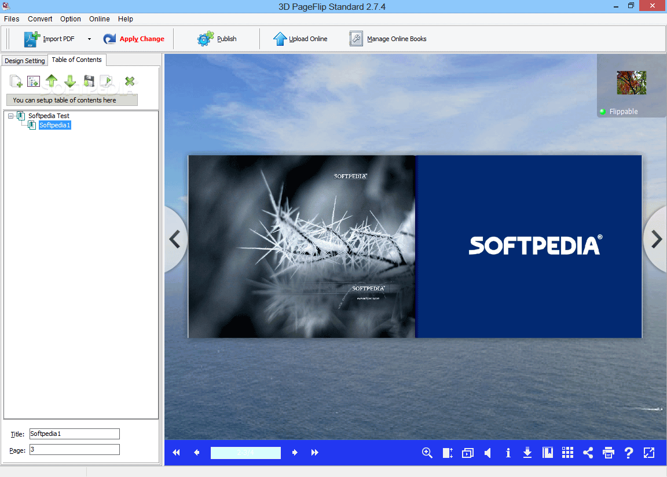Open Manage Online Books
Image resolution: width=667 pixels, height=477 pixels.
coord(388,39)
